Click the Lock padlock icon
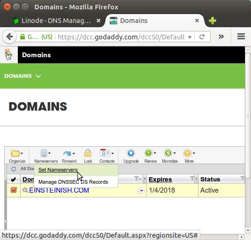This screenshot has width=251, height=240. pos(88,153)
